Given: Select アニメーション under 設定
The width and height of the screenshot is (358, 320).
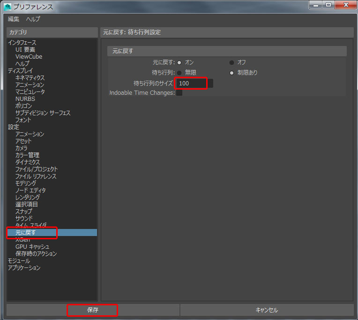Looking at the screenshot, I should [30, 134].
